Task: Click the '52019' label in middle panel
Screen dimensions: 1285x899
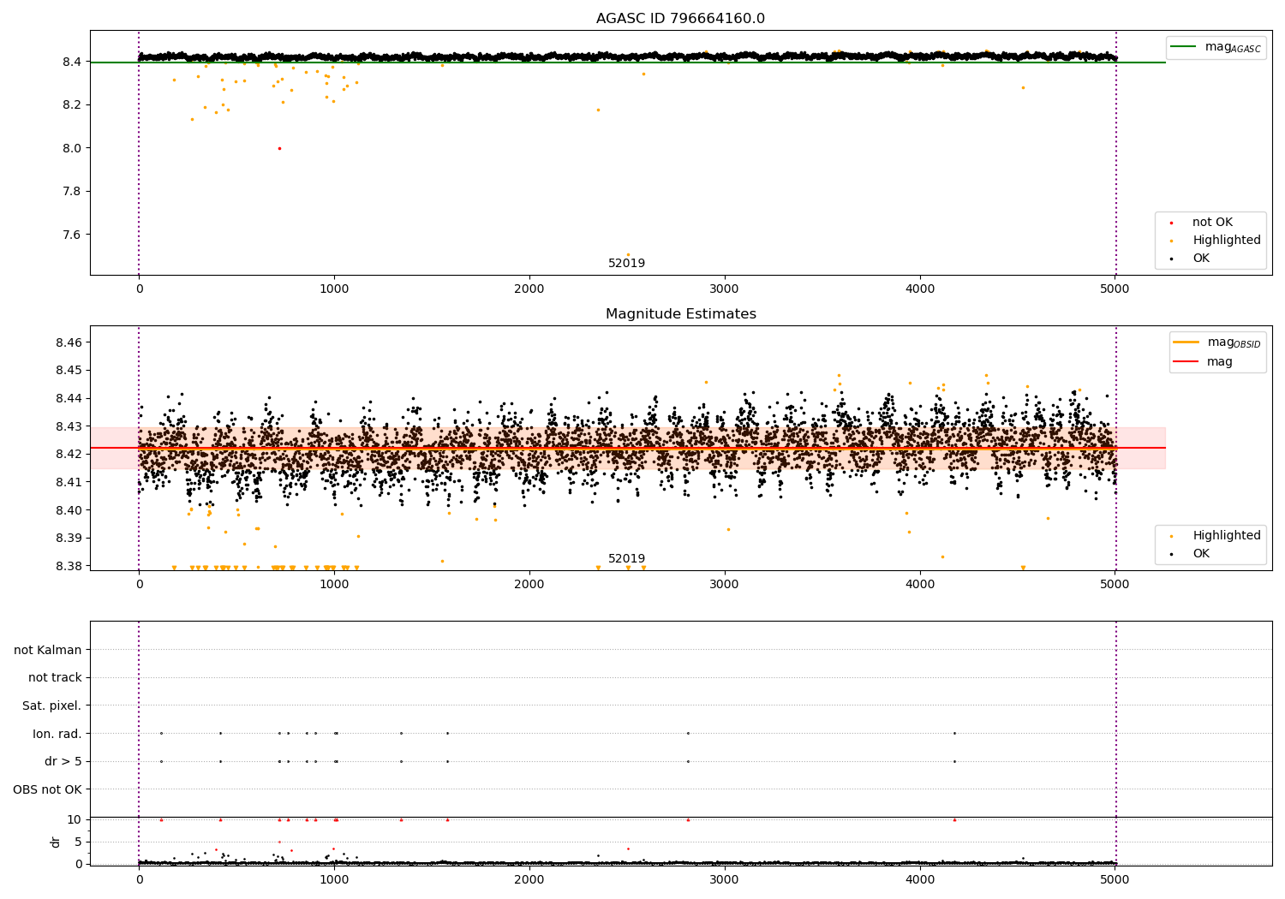Action: pyautogui.click(x=626, y=559)
